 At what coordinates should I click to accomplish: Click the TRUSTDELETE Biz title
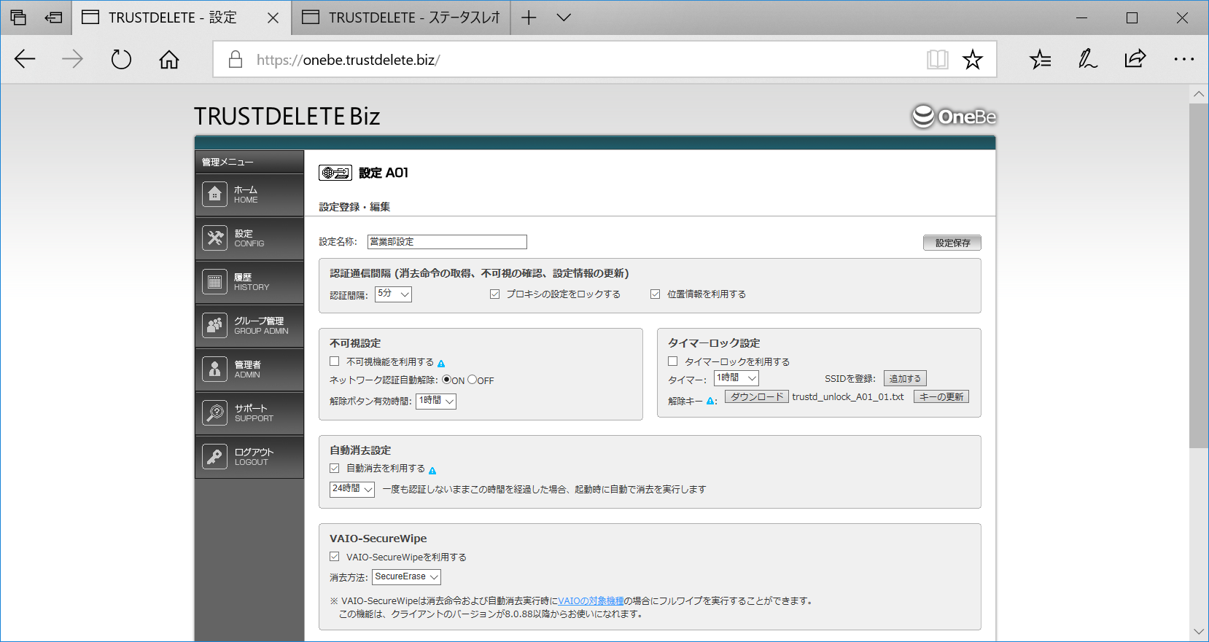click(287, 117)
